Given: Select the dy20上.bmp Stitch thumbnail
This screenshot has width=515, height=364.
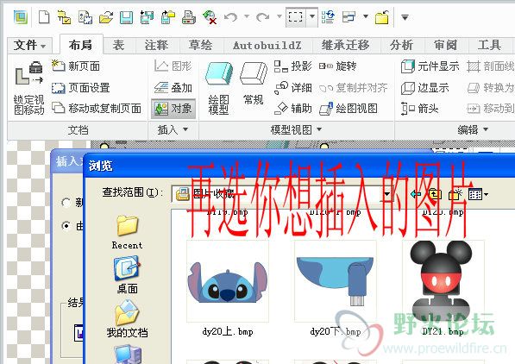Looking at the screenshot, I should pyautogui.click(x=228, y=281).
